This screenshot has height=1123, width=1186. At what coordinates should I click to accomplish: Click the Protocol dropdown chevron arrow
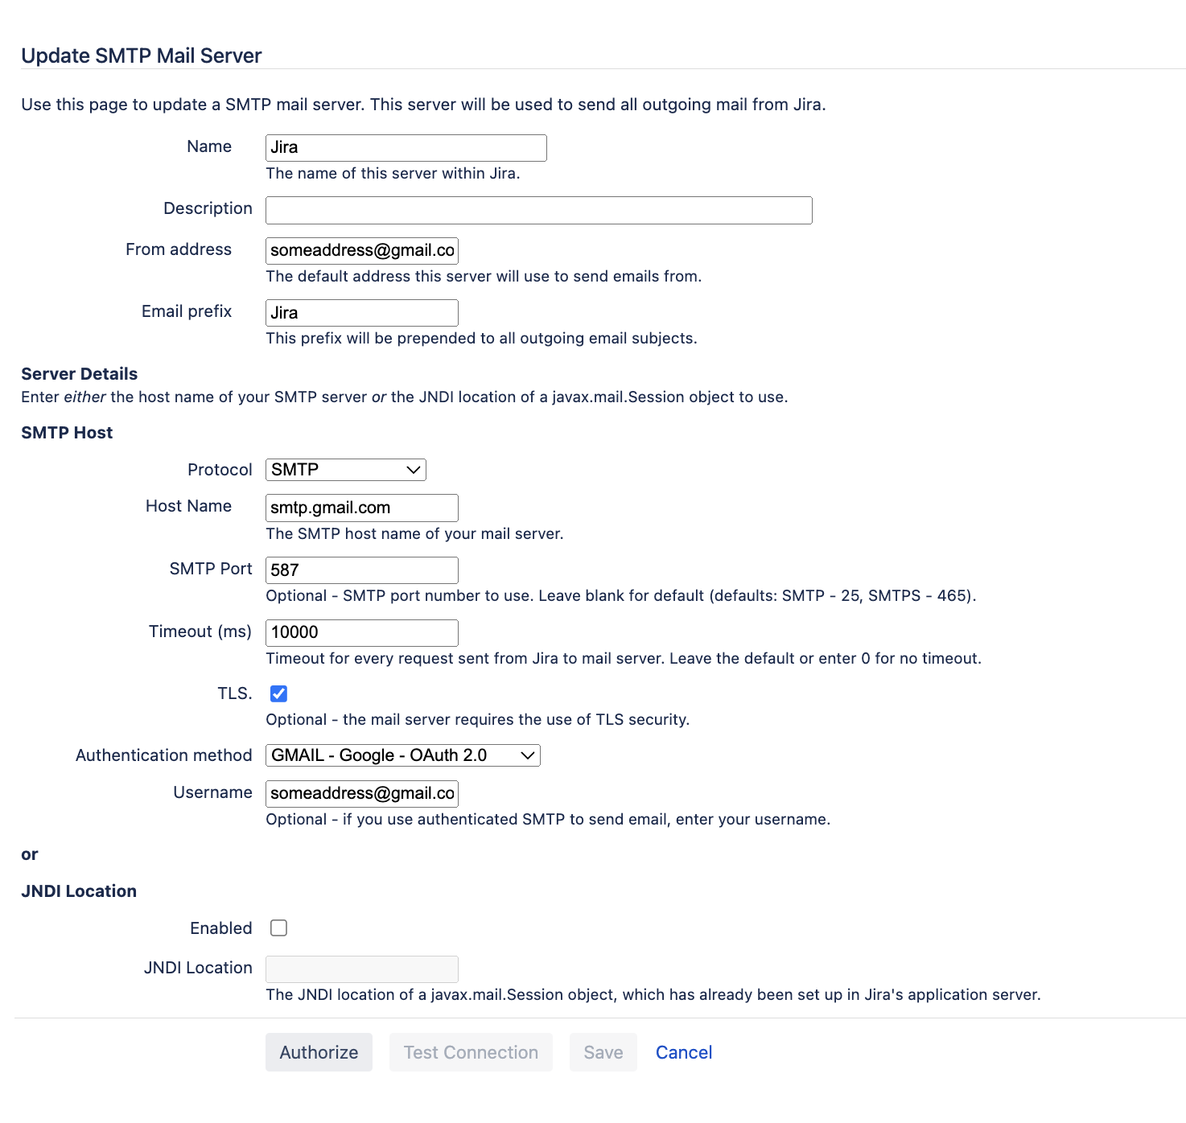pyautogui.click(x=414, y=470)
